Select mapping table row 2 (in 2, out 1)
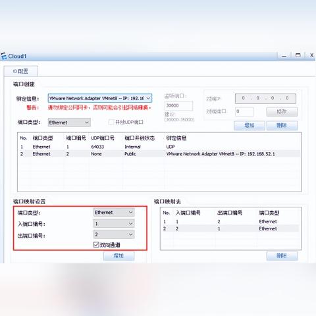 [x=230, y=228]
